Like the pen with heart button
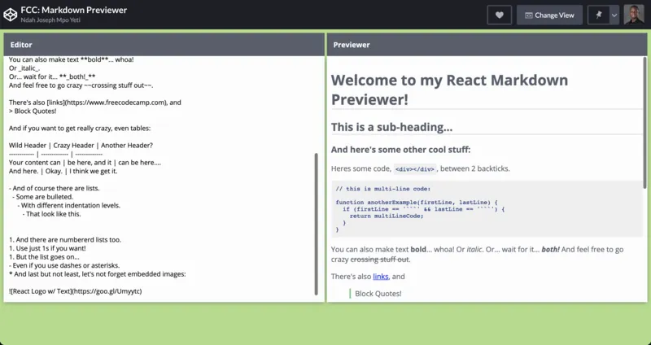 coord(500,15)
